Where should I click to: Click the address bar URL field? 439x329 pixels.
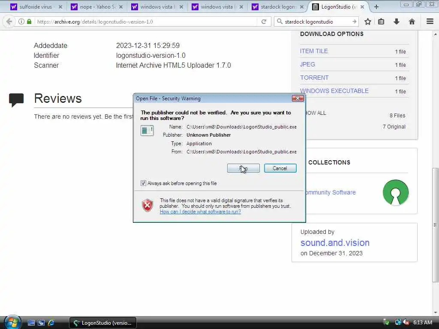tap(146, 21)
